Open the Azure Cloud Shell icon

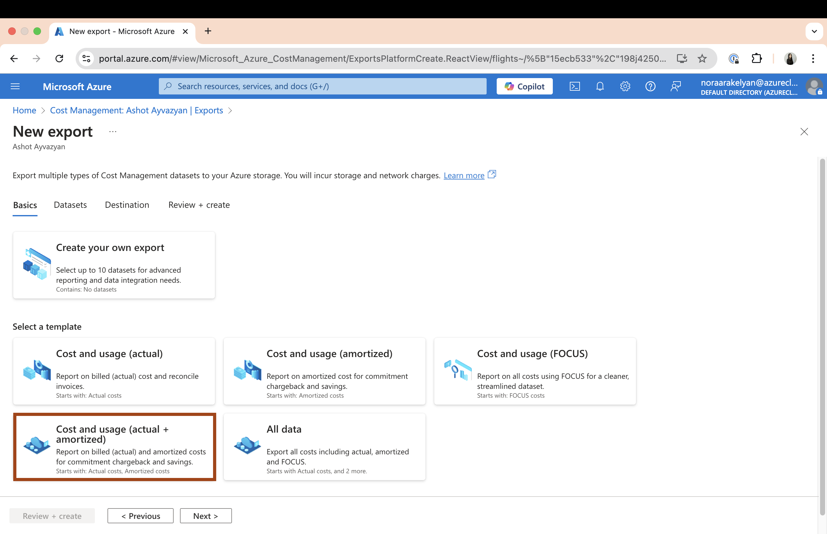[575, 86]
